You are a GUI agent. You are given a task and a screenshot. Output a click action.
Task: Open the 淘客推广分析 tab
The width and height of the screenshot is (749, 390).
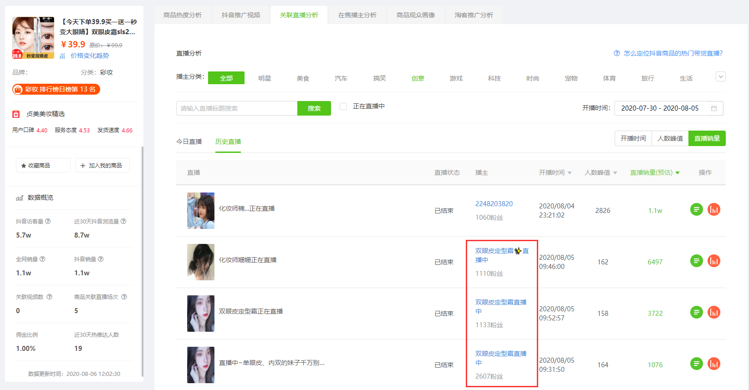[x=474, y=15]
